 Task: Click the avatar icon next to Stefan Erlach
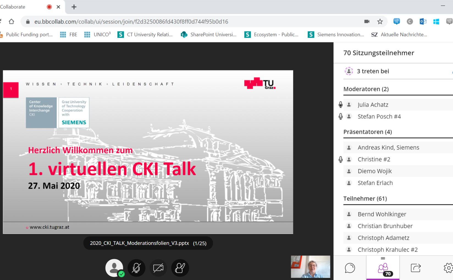point(349,183)
